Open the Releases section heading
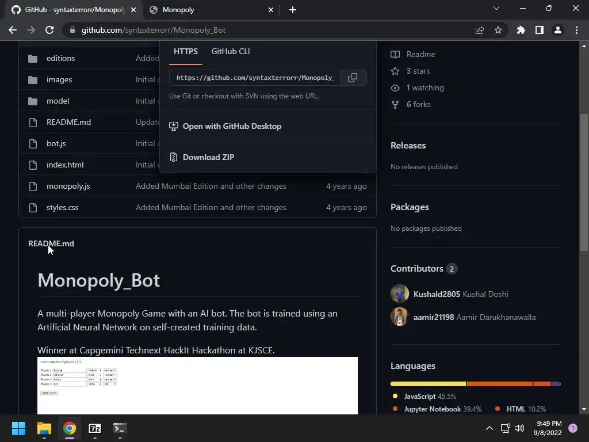Viewport: 589px width, 442px height. (408, 146)
